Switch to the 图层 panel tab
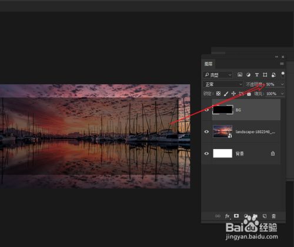294x247 pixels. tap(208, 64)
